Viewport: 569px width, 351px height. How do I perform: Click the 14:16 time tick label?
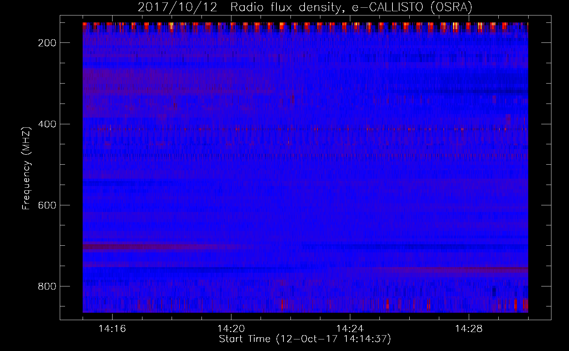[112, 329]
